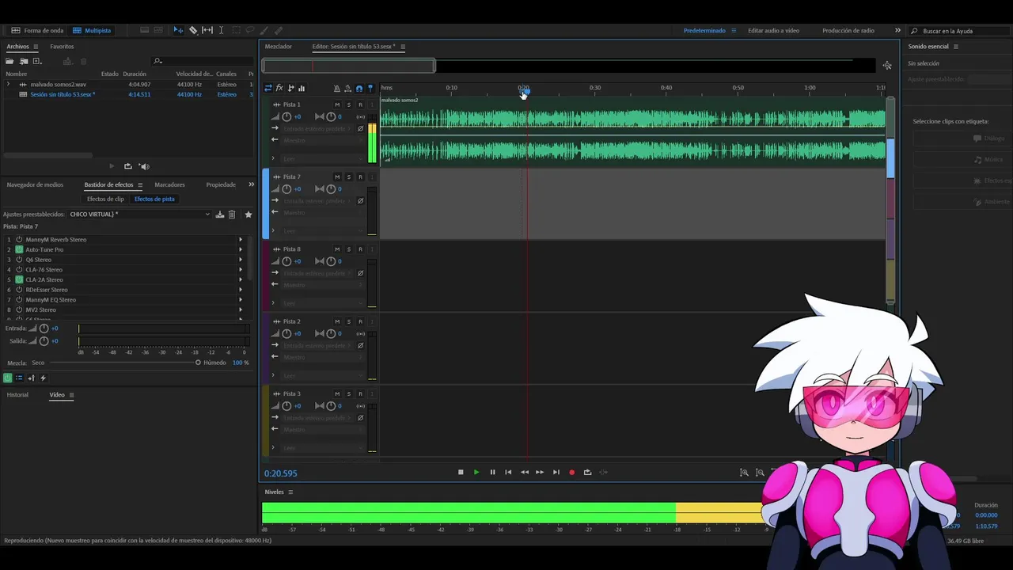Click the playhead pin icon above tracks
Screen dimensions: 1013x570
pos(370,89)
